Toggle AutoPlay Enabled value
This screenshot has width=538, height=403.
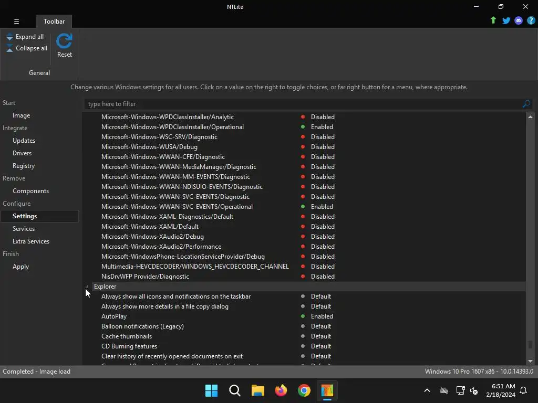click(x=322, y=316)
